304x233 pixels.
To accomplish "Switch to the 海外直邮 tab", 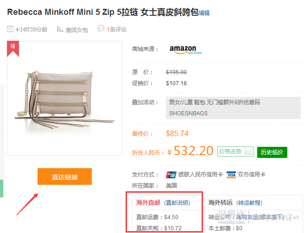I will [x=148, y=202].
